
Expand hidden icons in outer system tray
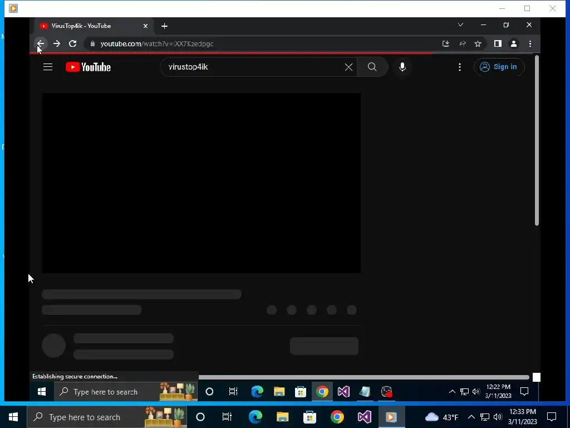coord(471,417)
